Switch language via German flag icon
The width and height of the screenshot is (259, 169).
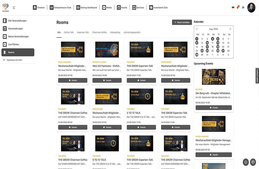tap(233, 8)
